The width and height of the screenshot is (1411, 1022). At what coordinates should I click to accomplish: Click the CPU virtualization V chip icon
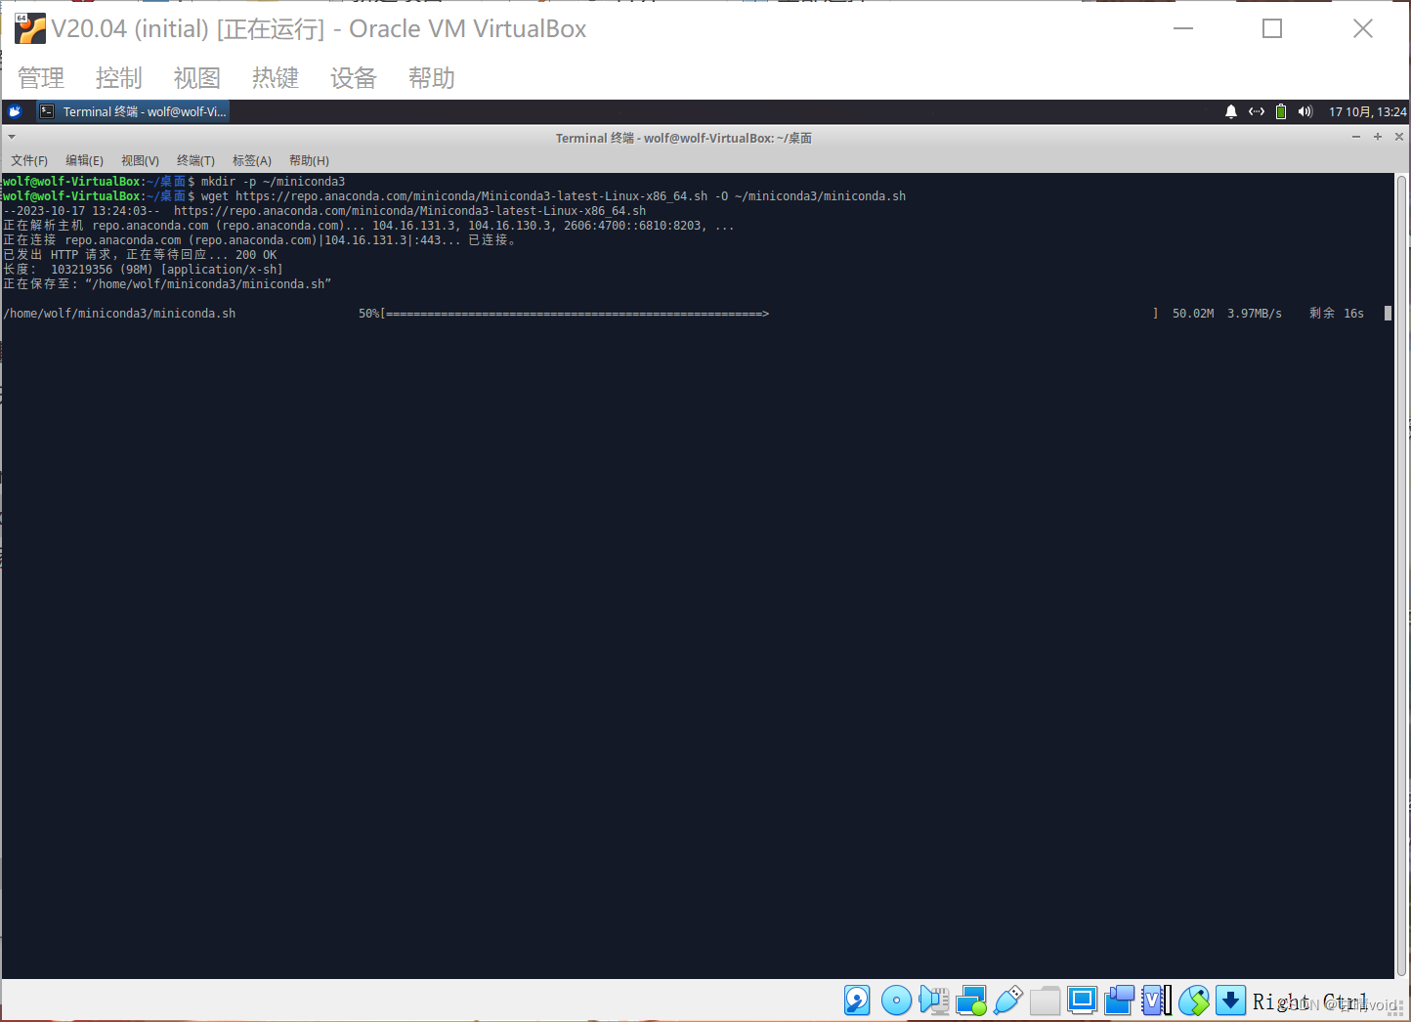pos(1157,1001)
